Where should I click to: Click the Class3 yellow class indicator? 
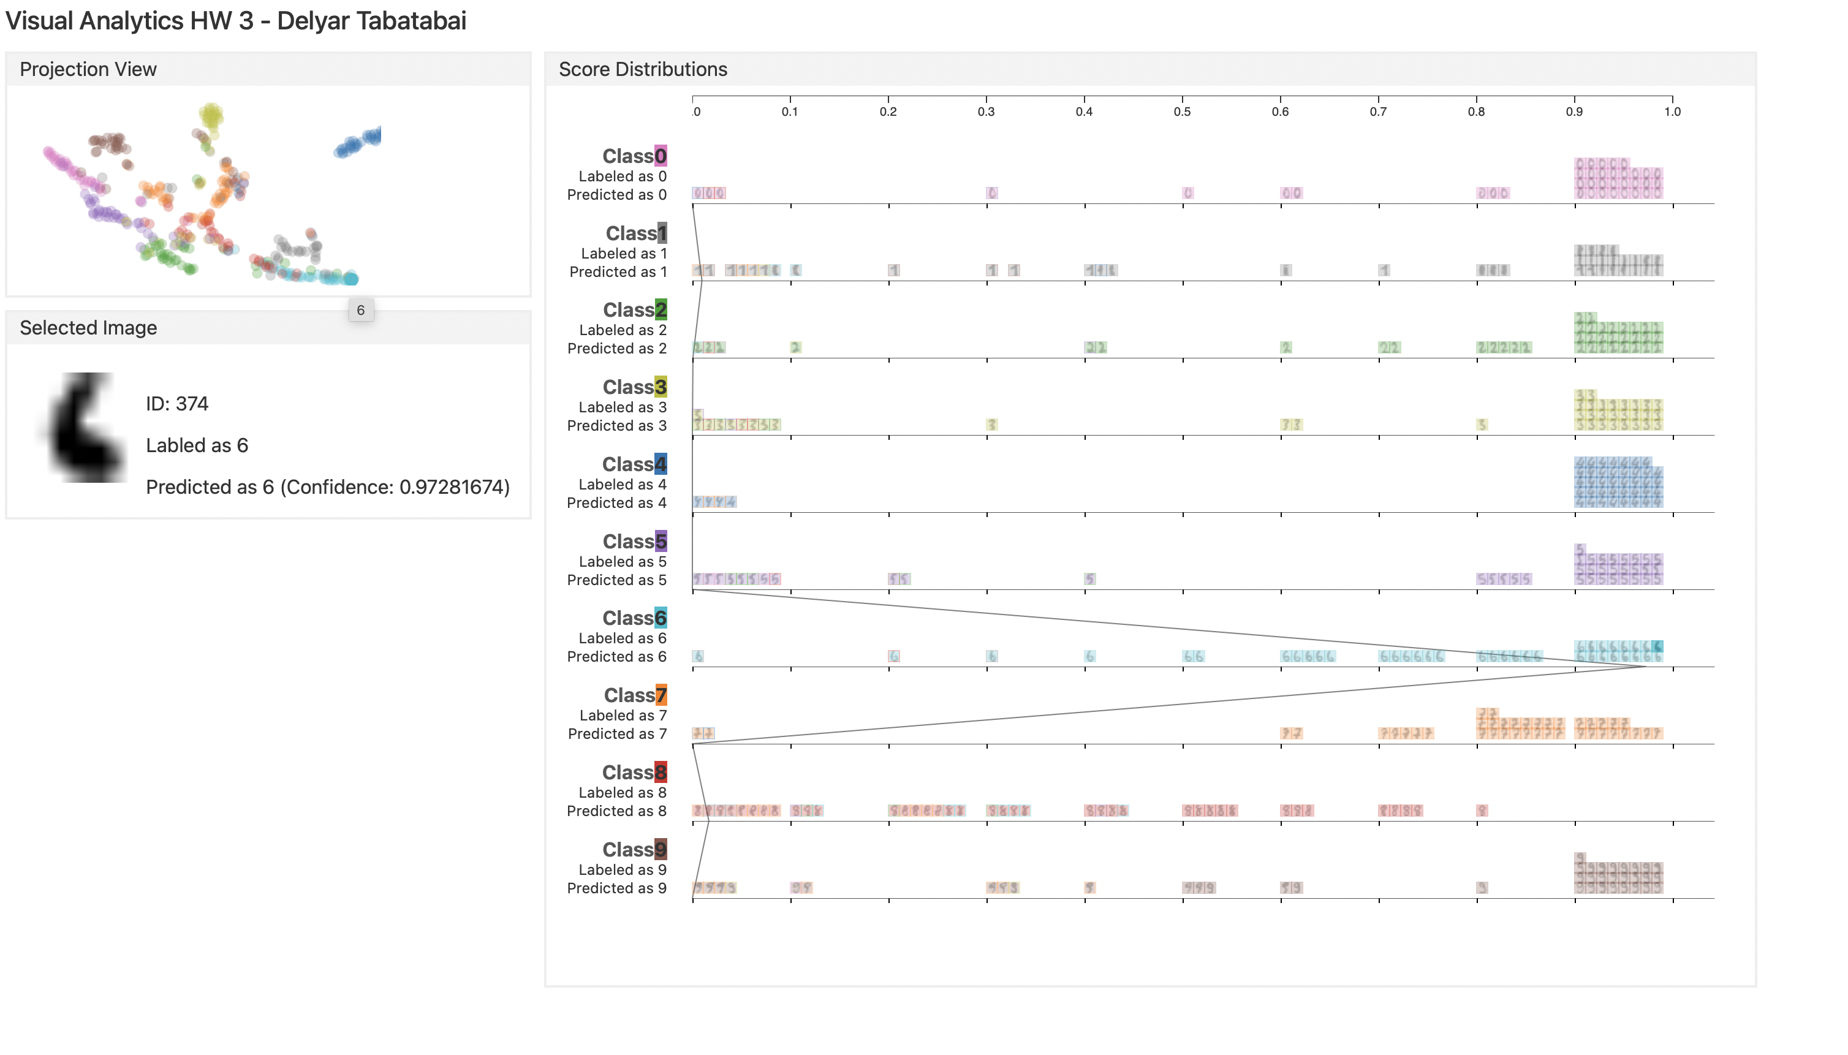point(660,386)
